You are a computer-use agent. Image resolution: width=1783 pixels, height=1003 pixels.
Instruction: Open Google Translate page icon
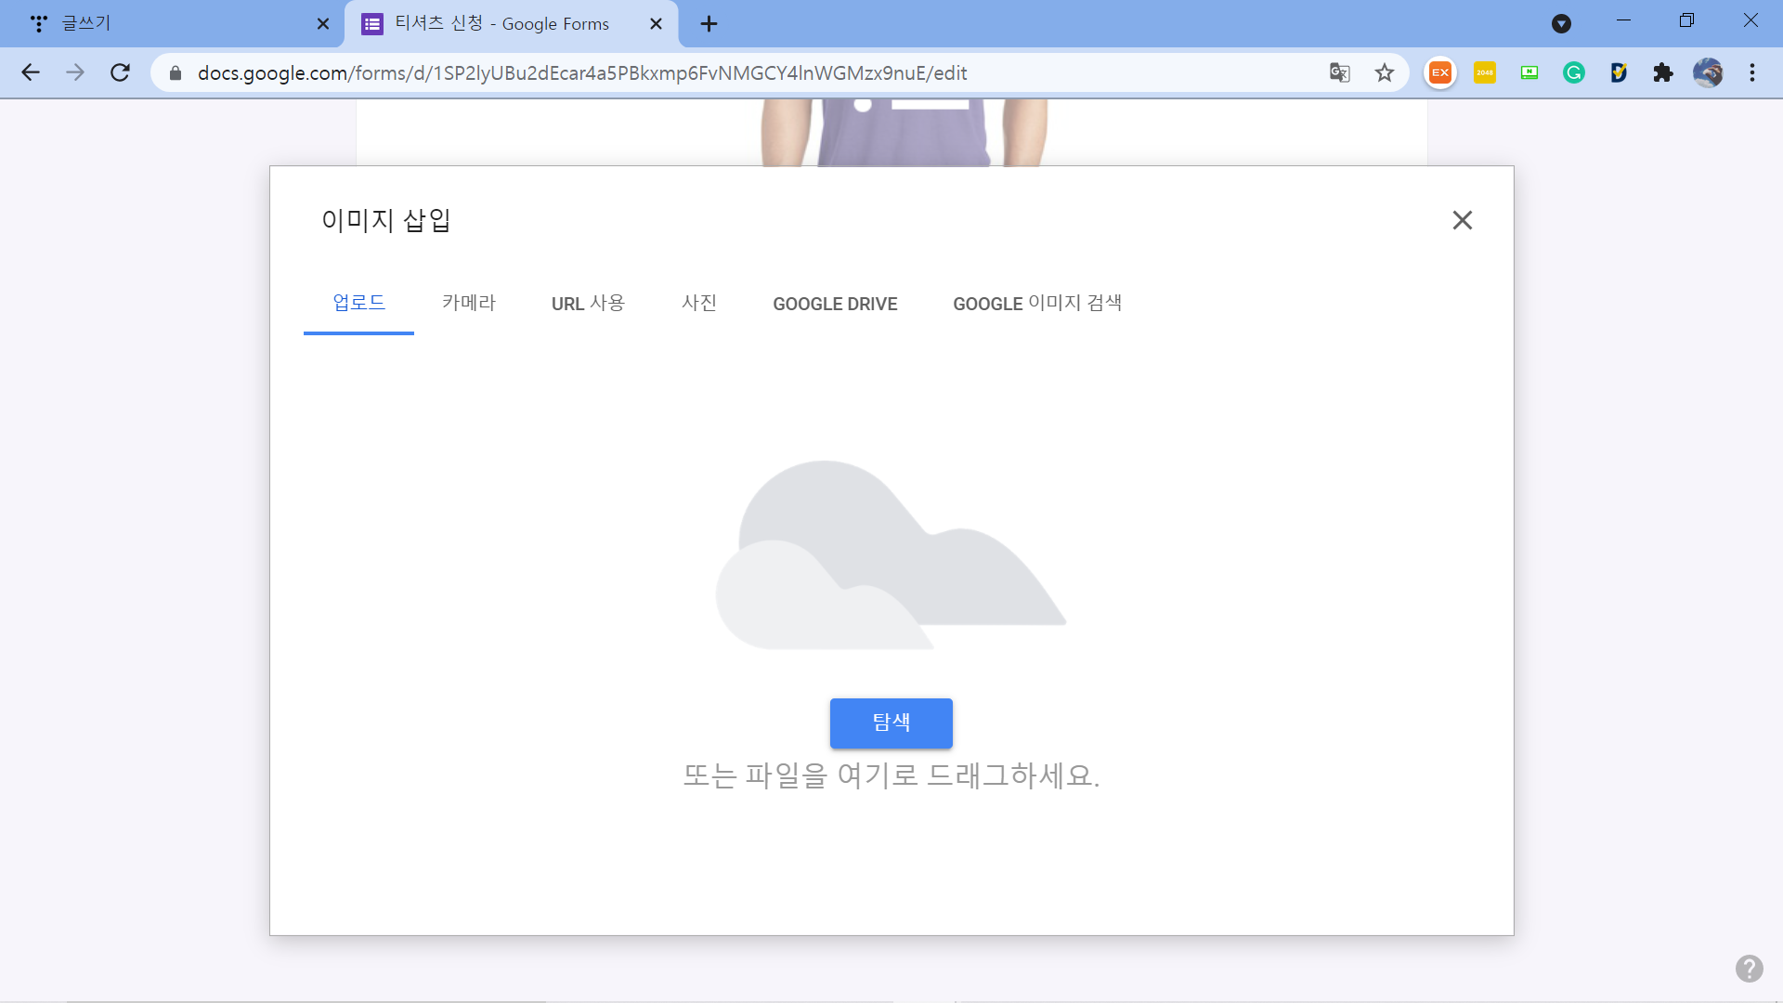pos(1339,72)
